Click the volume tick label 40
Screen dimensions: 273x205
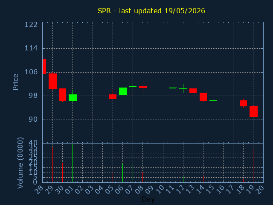(x=33, y=143)
